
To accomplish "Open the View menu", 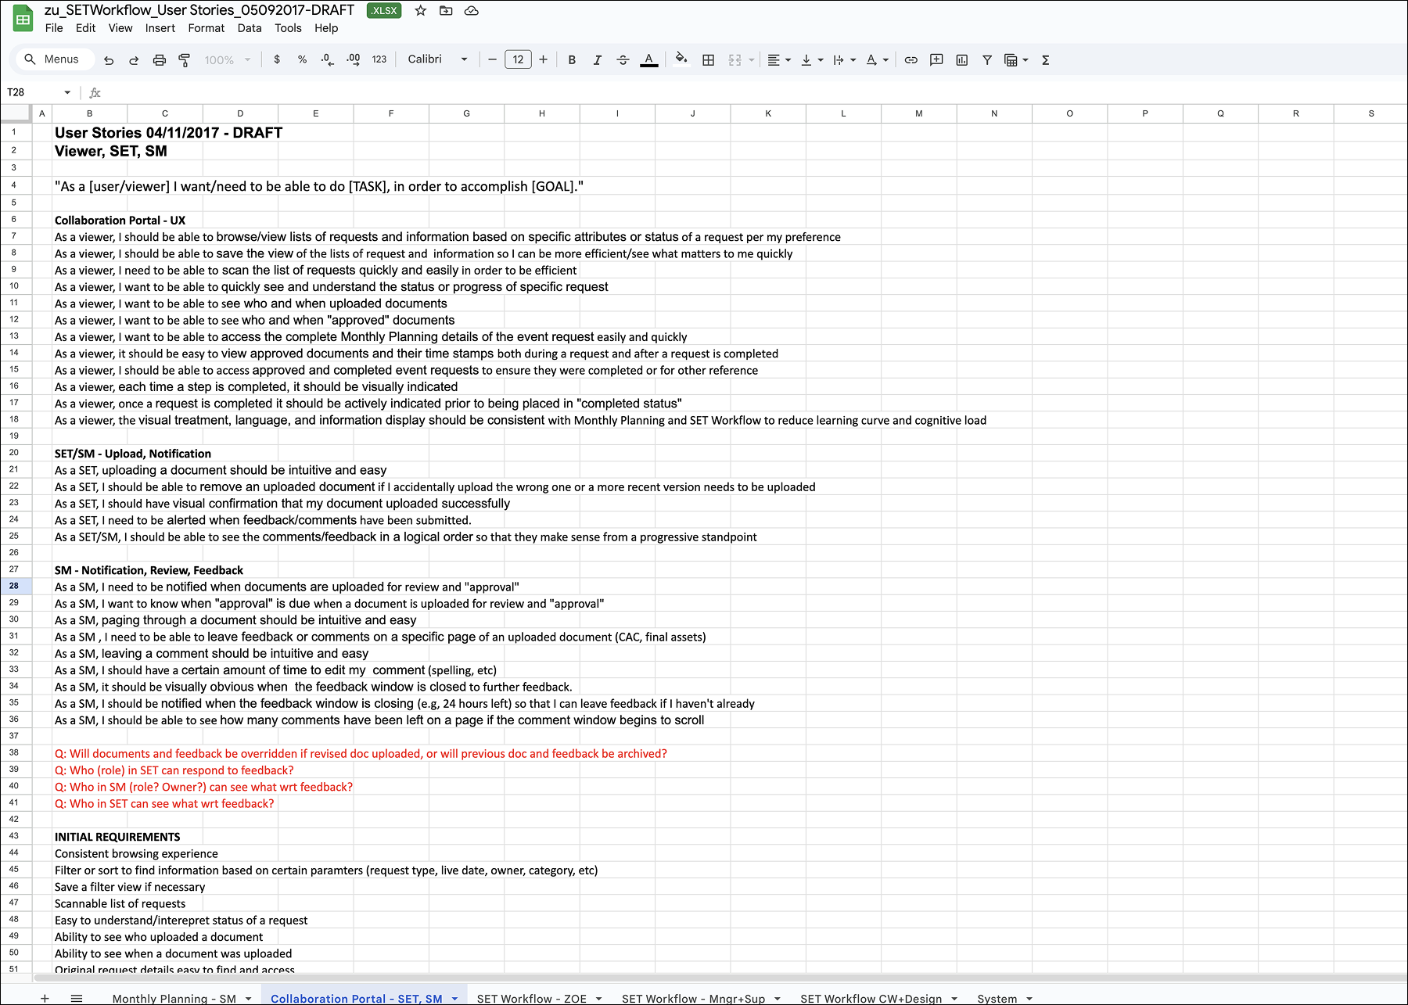I will 120,28.
